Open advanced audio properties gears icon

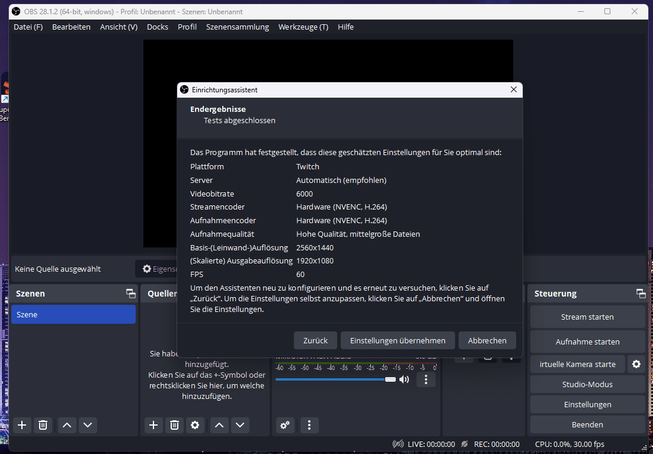285,425
